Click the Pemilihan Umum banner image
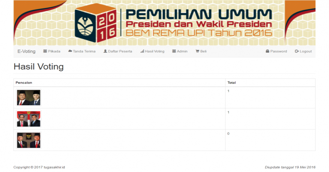Viewport: 329px width, 172px height. [x=164, y=23]
